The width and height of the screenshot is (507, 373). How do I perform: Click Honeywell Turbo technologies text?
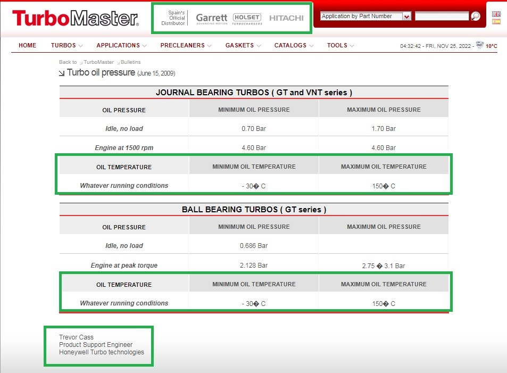coord(102,352)
